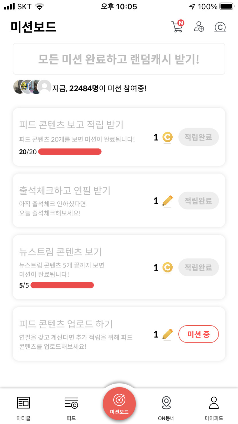Image resolution: width=238 pixels, height=424 pixels.
Task: Tap the gold coin in newstream mission
Action: [167, 267]
